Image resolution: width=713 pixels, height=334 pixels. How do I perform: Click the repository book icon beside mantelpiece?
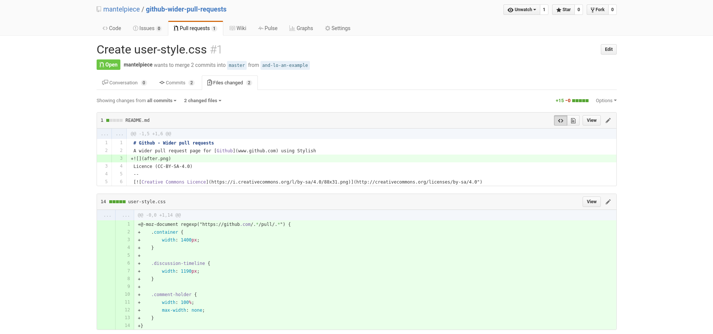[99, 9]
